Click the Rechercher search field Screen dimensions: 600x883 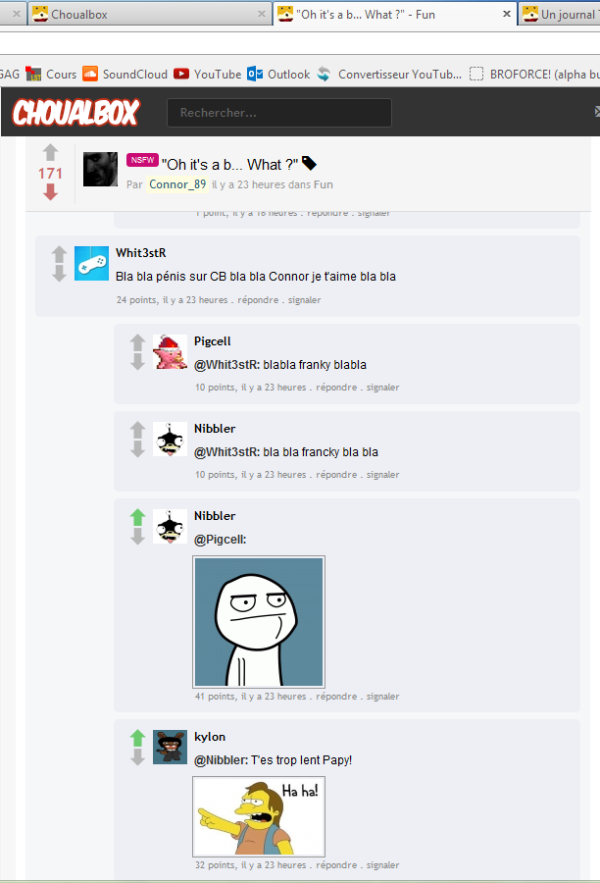(279, 113)
